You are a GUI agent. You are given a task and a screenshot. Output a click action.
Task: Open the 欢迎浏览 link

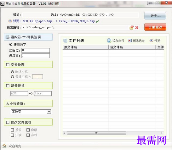click(15, 146)
